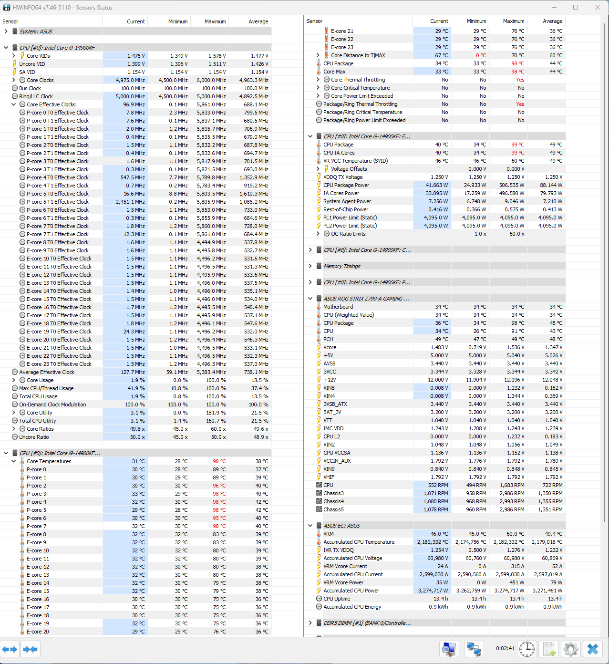This screenshot has height=664, width=609.
Task: Expand the System: ASUS group
Action: pos(6,31)
